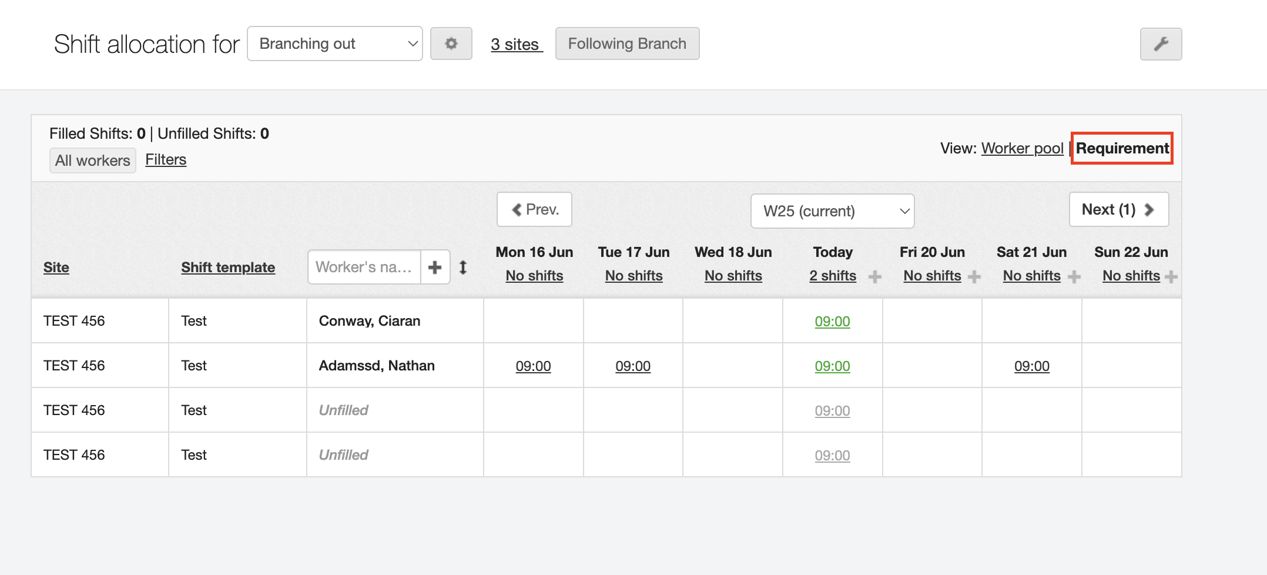Open the 3 sites link

515,45
